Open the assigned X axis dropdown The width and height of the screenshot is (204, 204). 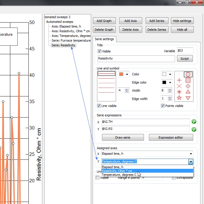[191, 154]
